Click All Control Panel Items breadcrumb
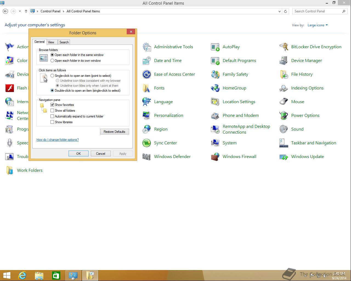The width and height of the screenshot is (351, 281). pos(83,11)
